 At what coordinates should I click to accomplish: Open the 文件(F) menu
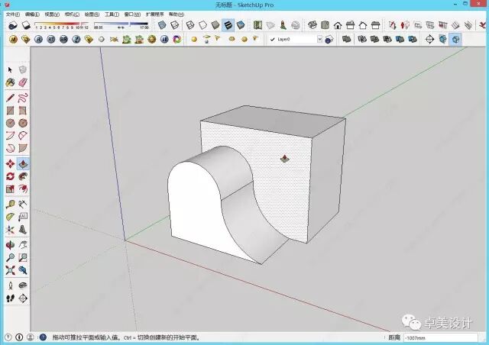(x=13, y=15)
